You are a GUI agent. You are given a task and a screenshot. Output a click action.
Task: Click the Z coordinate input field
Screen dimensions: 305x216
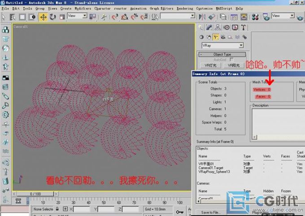coord(131,209)
